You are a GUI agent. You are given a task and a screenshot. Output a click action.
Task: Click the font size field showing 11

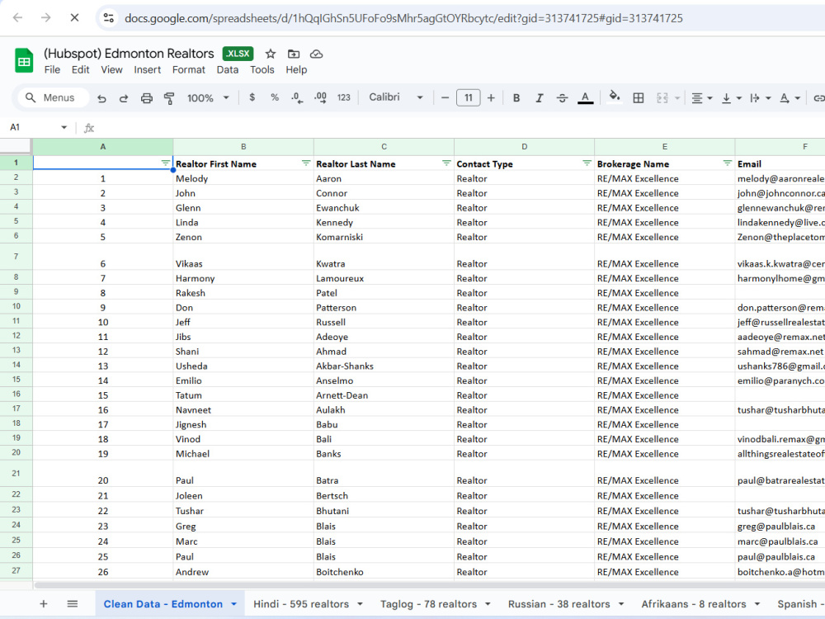click(x=469, y=97)
